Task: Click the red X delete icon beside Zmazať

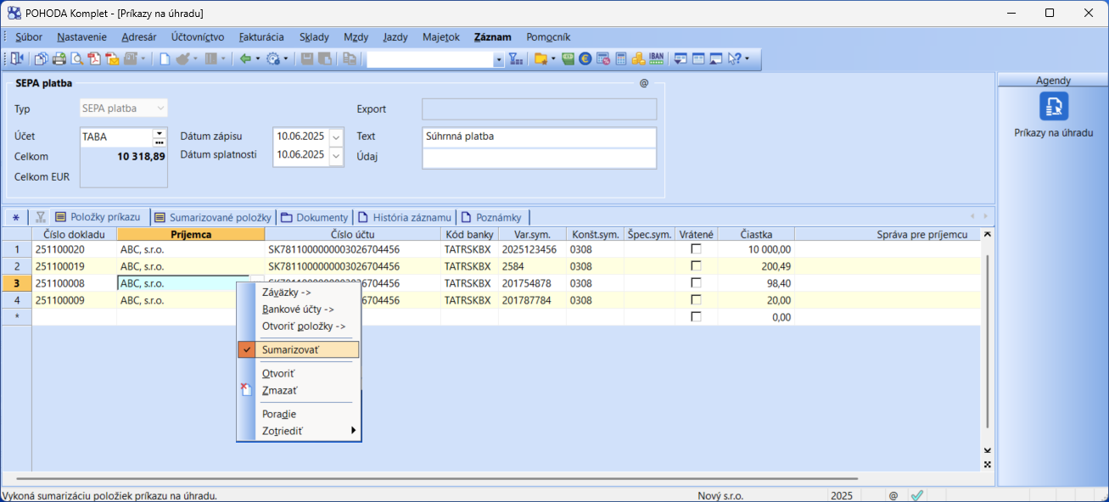Action: coord(245,390)
